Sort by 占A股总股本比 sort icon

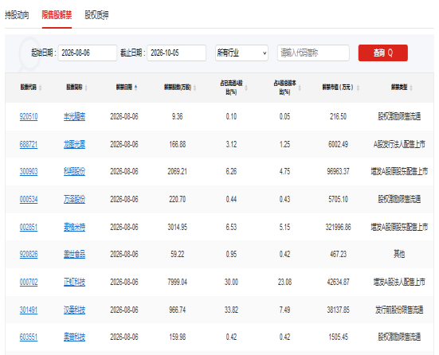click(300, 88)
